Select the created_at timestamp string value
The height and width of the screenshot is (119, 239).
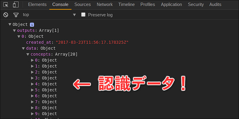point(92,42)
